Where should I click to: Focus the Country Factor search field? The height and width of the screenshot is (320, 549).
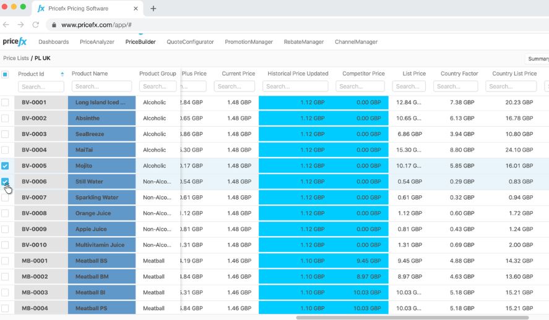456,86
